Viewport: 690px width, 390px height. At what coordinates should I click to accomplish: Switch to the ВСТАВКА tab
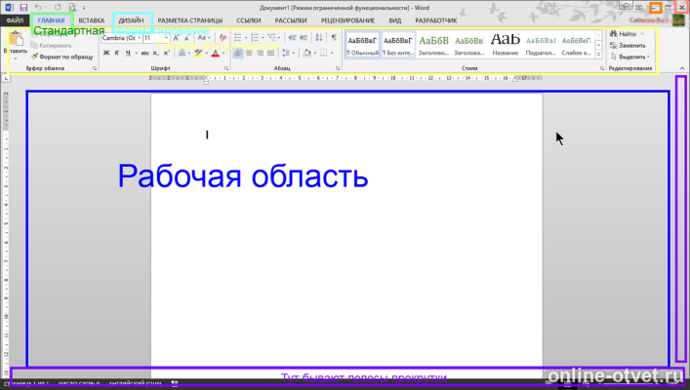point(91,20)
